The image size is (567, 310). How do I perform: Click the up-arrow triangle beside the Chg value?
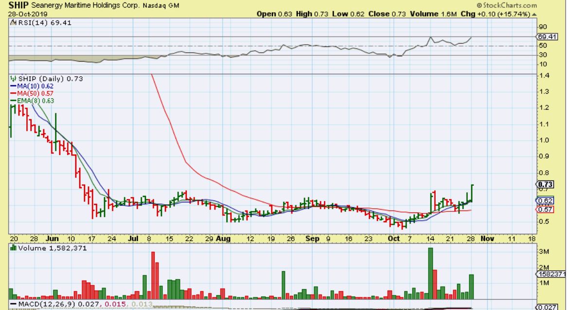pyautogui.click(x=534, y=15)
